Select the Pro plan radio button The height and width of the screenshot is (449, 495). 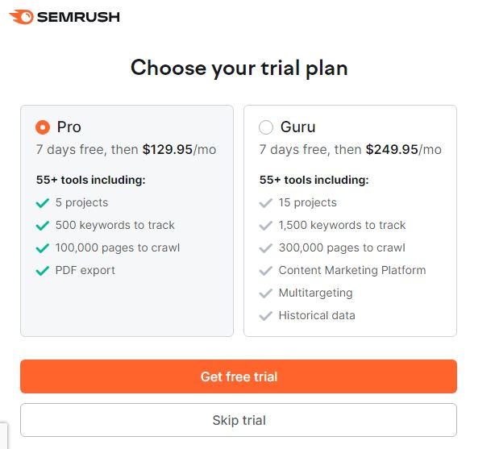pos(43,127)
